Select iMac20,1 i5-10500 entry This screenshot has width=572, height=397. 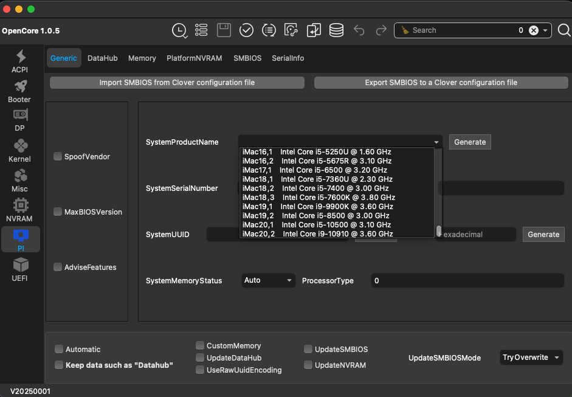(x=336, y=225)
